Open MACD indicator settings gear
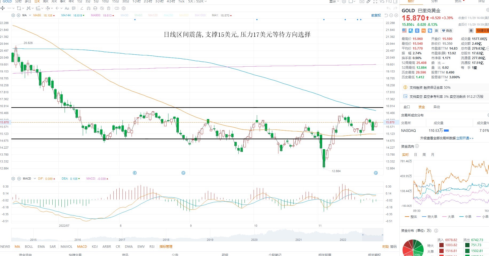This screenshot has width=489, height=256. (13, 178)
